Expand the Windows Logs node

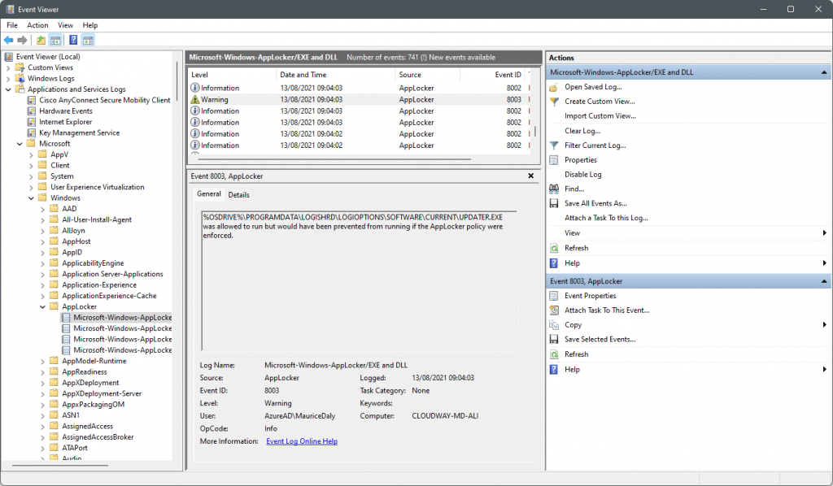pyautogui.click(x=8, y=79)
